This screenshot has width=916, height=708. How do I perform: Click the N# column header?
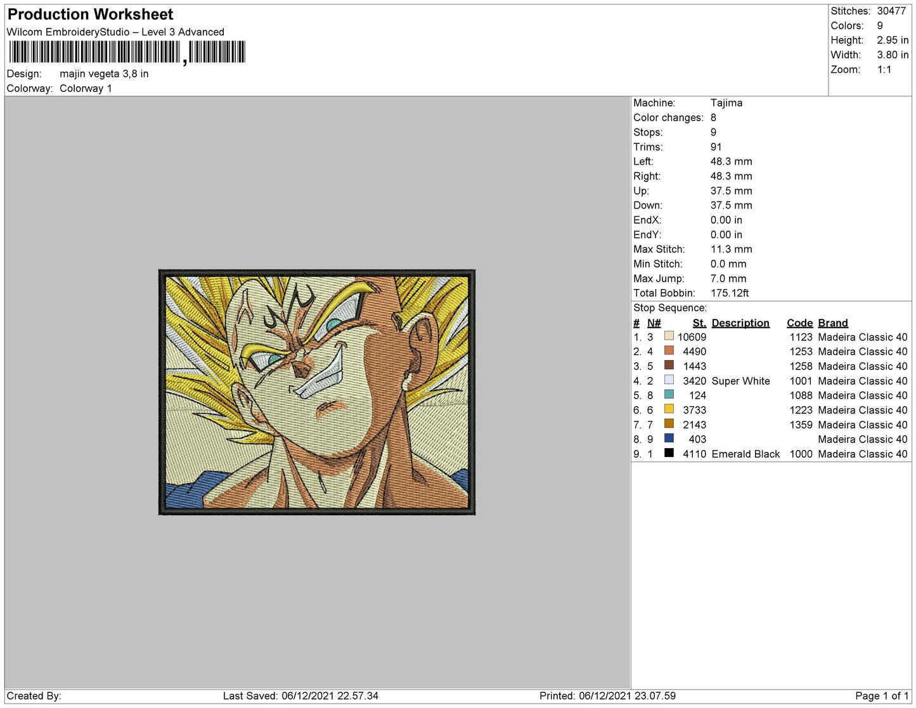tap(654, 323)
